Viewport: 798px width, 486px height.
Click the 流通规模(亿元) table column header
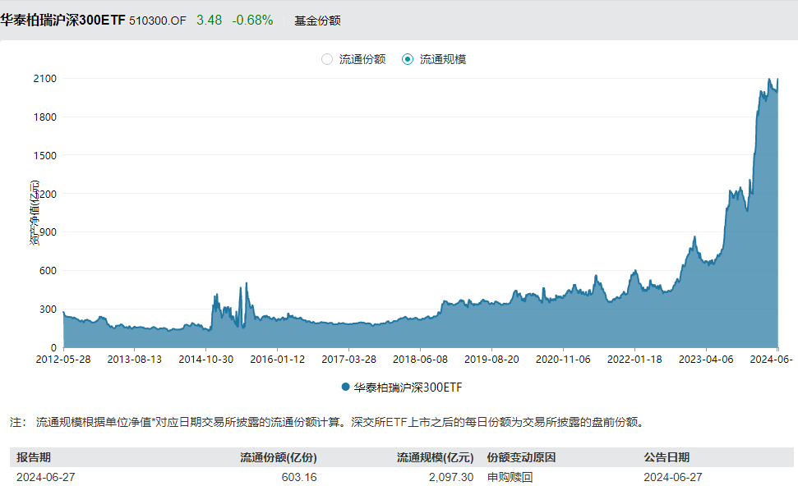click(435, 457)
